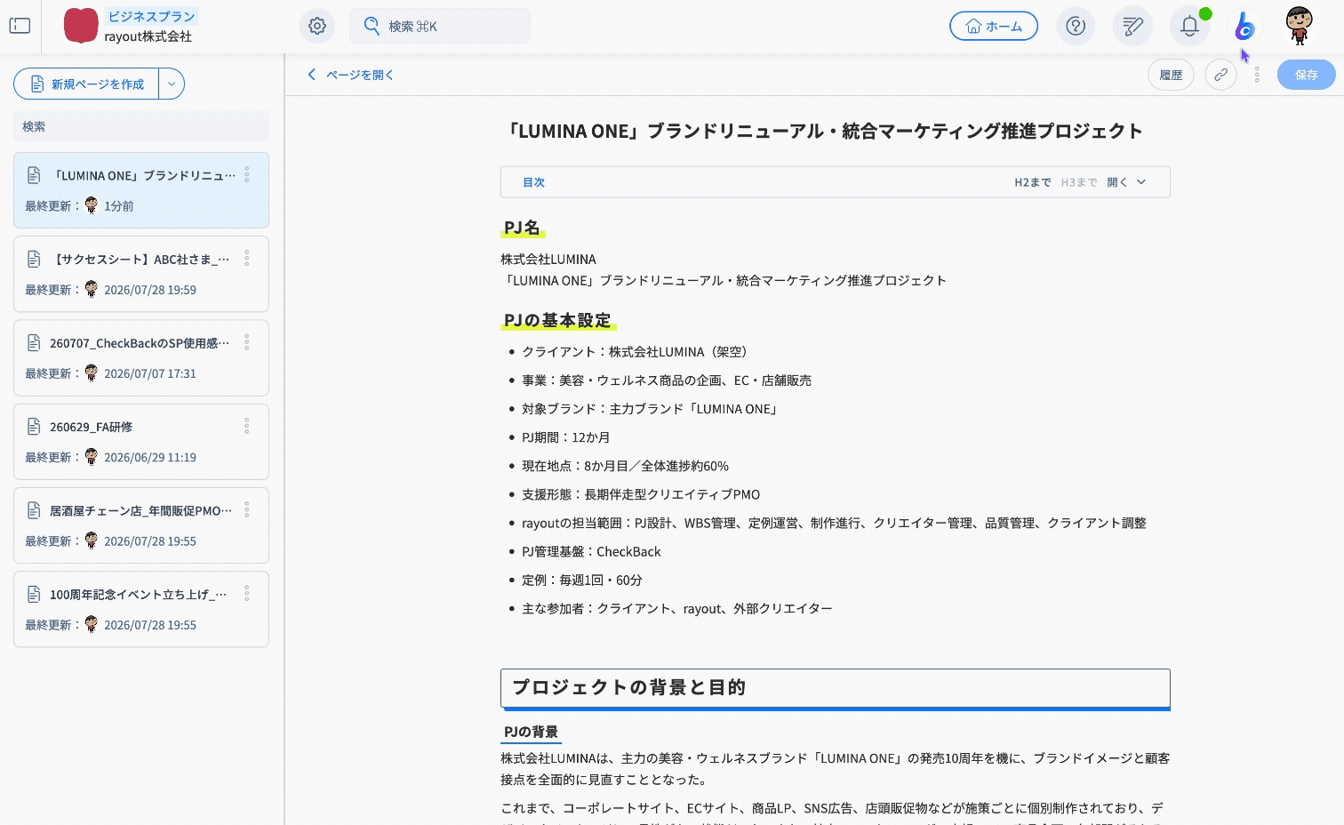Click the red rayout company logo
This screenshot has height=825, width=1344.
coord(81,26)
